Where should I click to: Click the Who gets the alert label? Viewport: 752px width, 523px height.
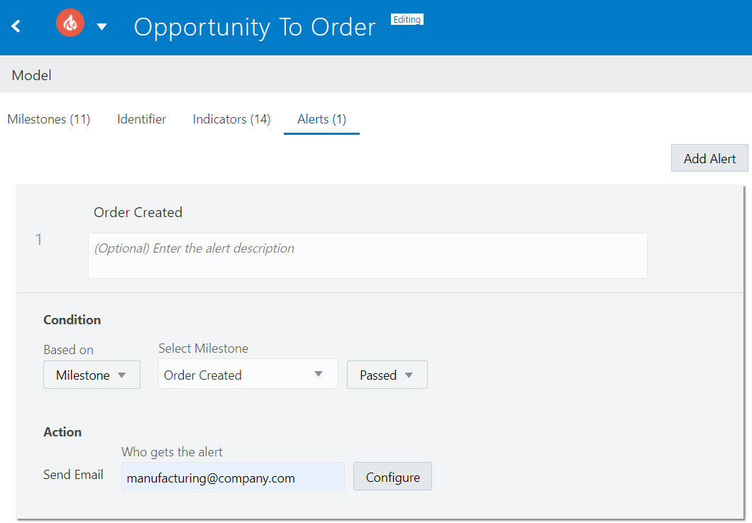tap(172, 452)
